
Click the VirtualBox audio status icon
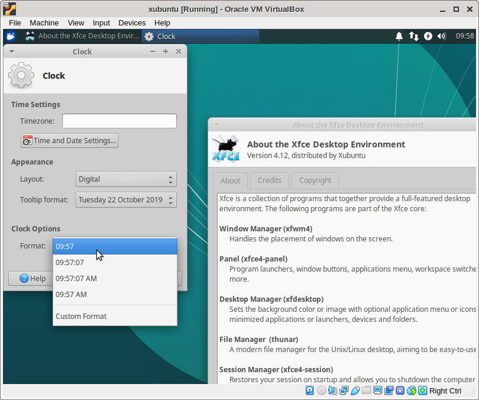[x=333, y=391]
